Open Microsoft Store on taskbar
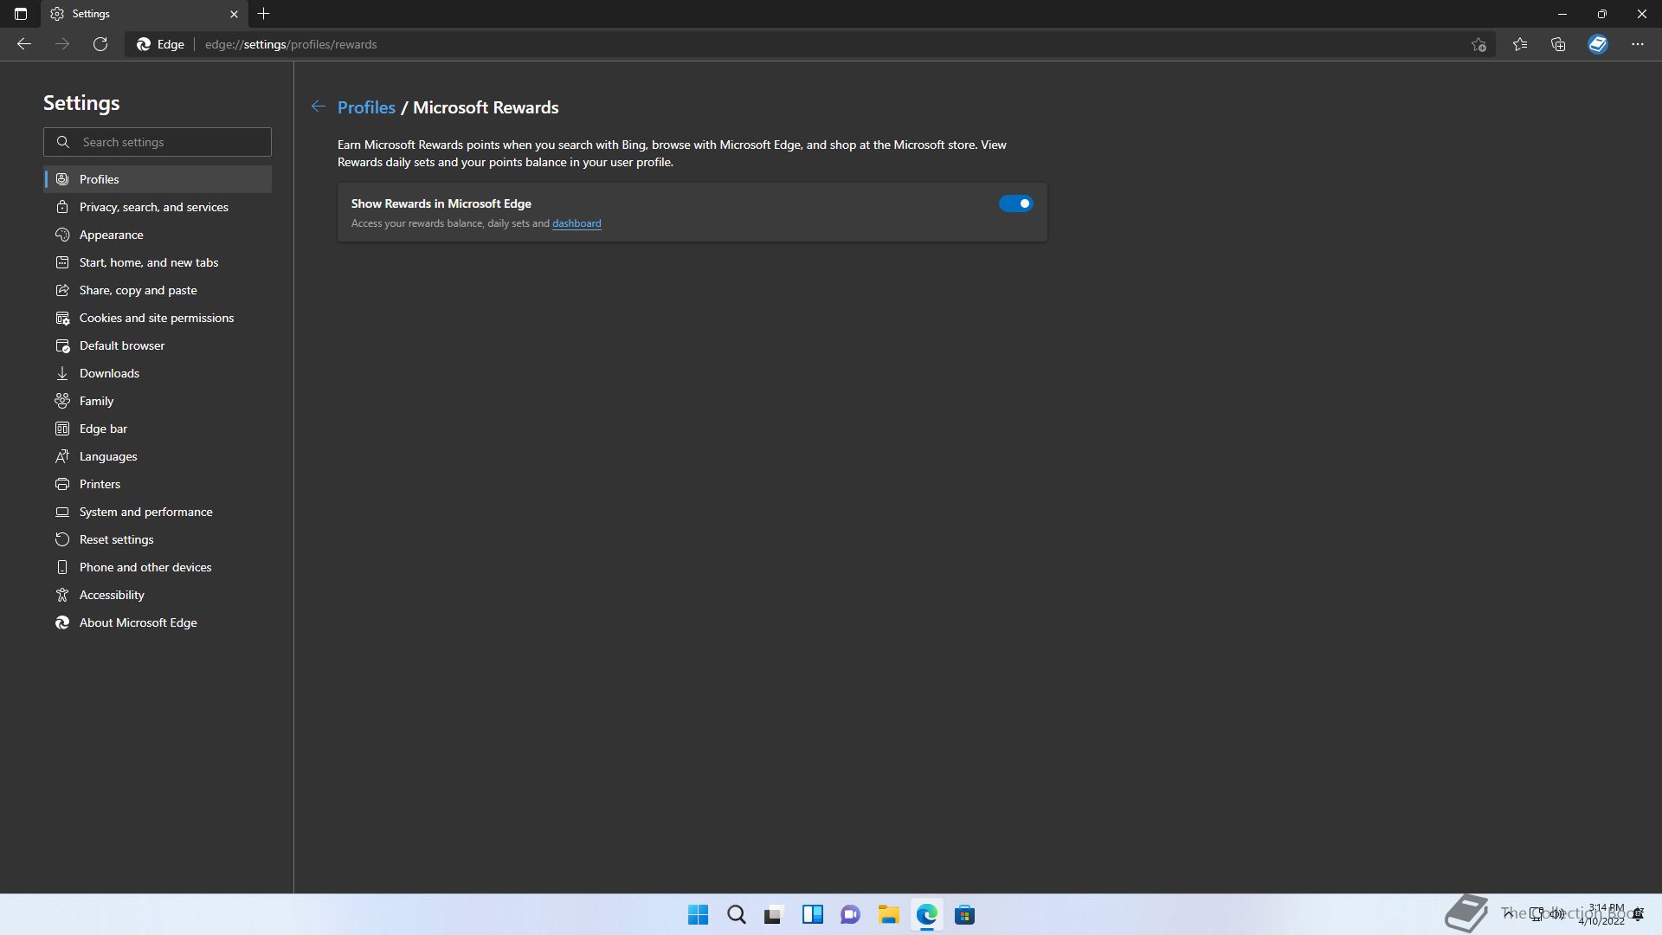The height and width of the screenshot is (935, 1662). pos(964,914)
